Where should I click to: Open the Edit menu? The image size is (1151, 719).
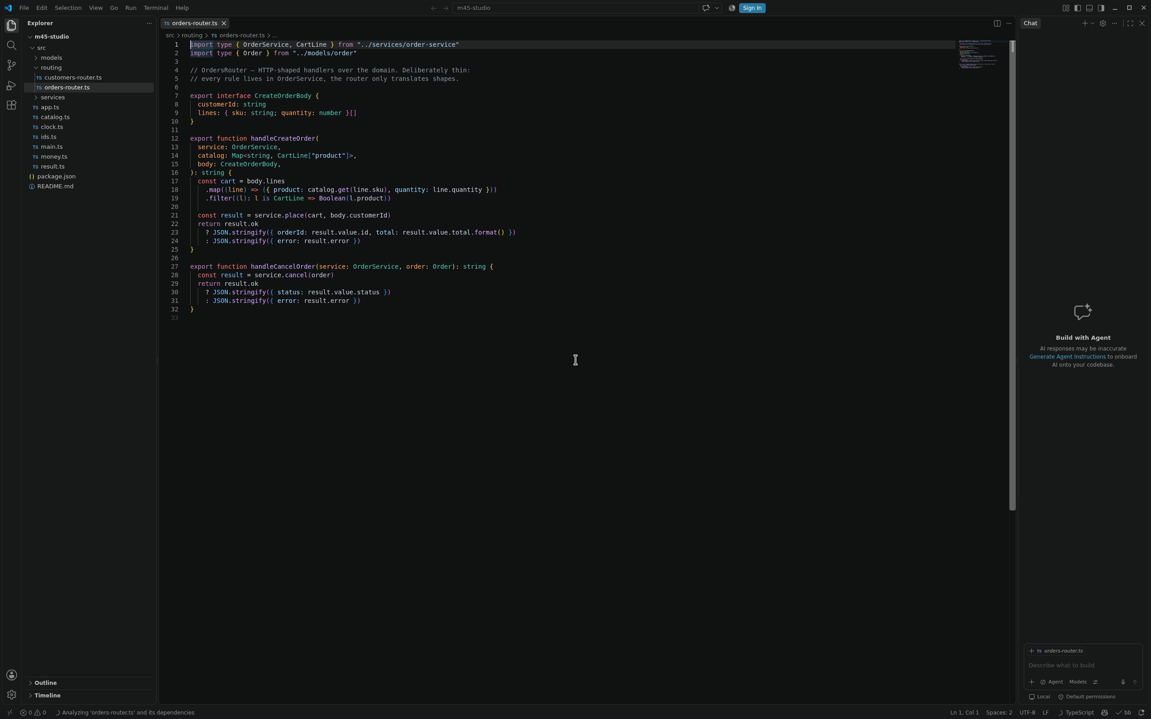point(42,8)
